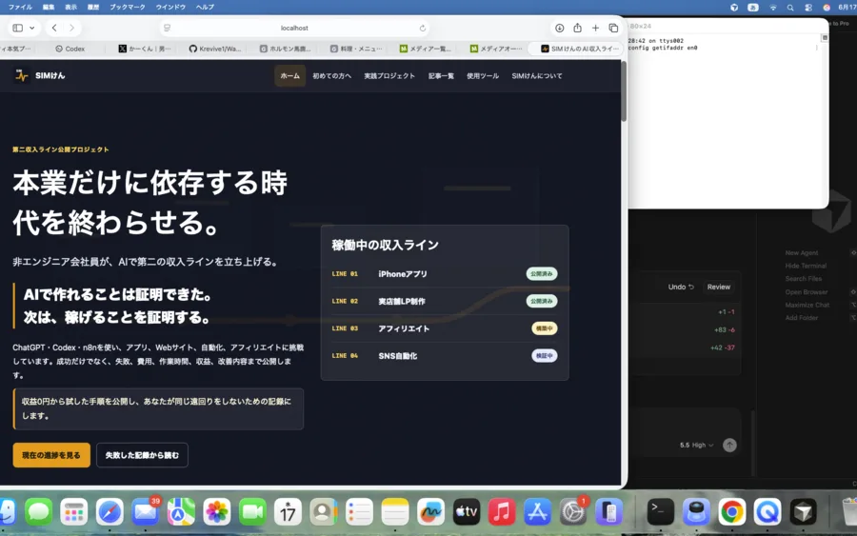Open Photos from the Dock
The image size is (857, 536).
[216, 512]
